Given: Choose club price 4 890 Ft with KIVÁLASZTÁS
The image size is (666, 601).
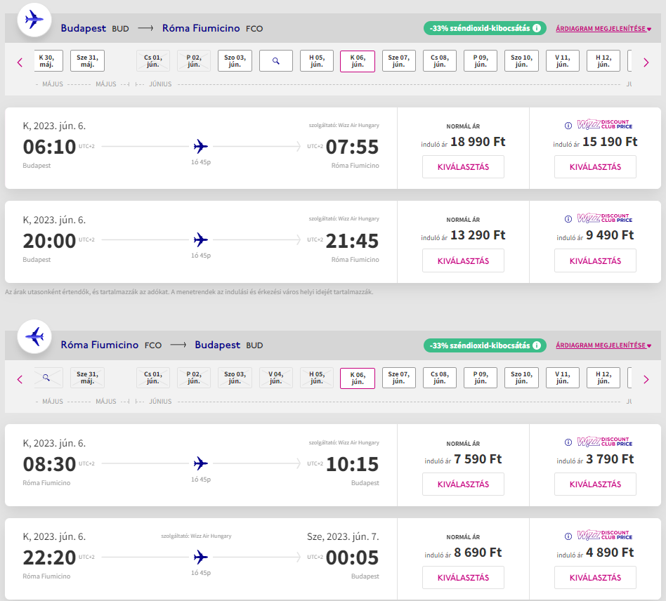Looking at the screenshot, I should coord(595,577).
